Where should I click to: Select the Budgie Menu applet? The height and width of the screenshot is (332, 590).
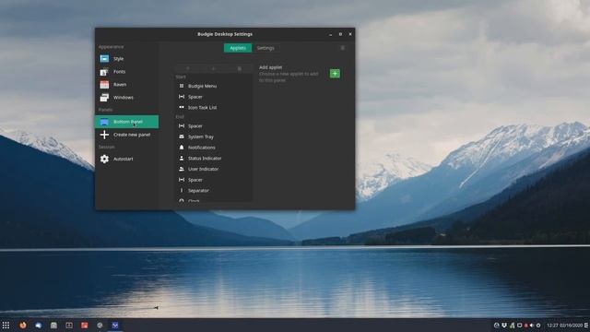click(214, 86)
